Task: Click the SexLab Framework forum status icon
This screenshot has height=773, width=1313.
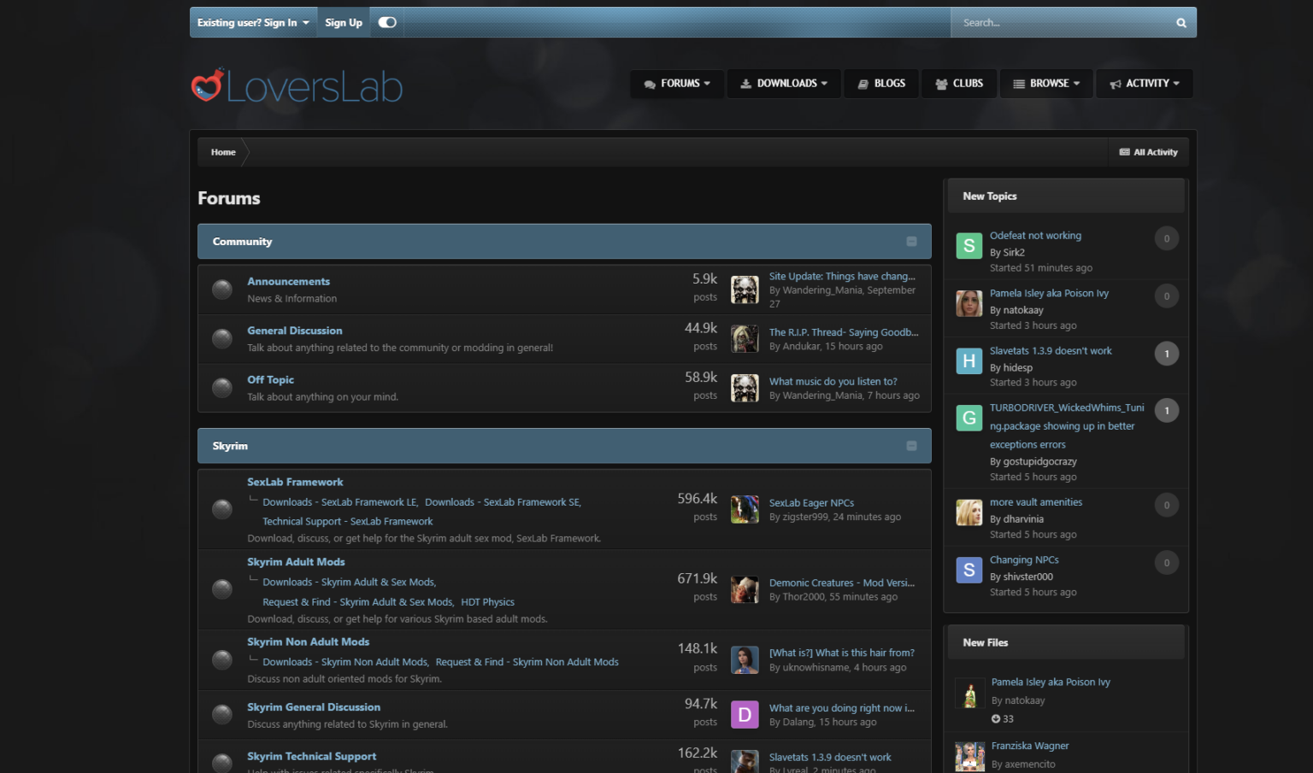Action: click(x=222, y=509)
